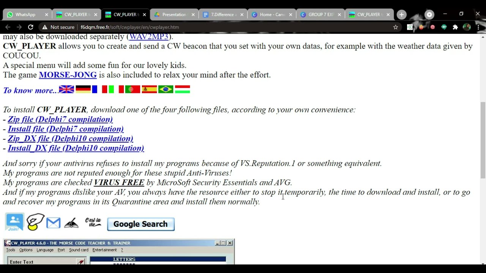Download the Install file (Delphi7 compilation)
486x273 pixels.
(66, 129)
